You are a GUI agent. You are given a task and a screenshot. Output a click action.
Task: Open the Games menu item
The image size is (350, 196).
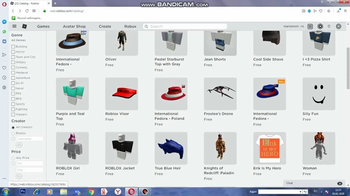pyautogui.click(x=43, y=26)
